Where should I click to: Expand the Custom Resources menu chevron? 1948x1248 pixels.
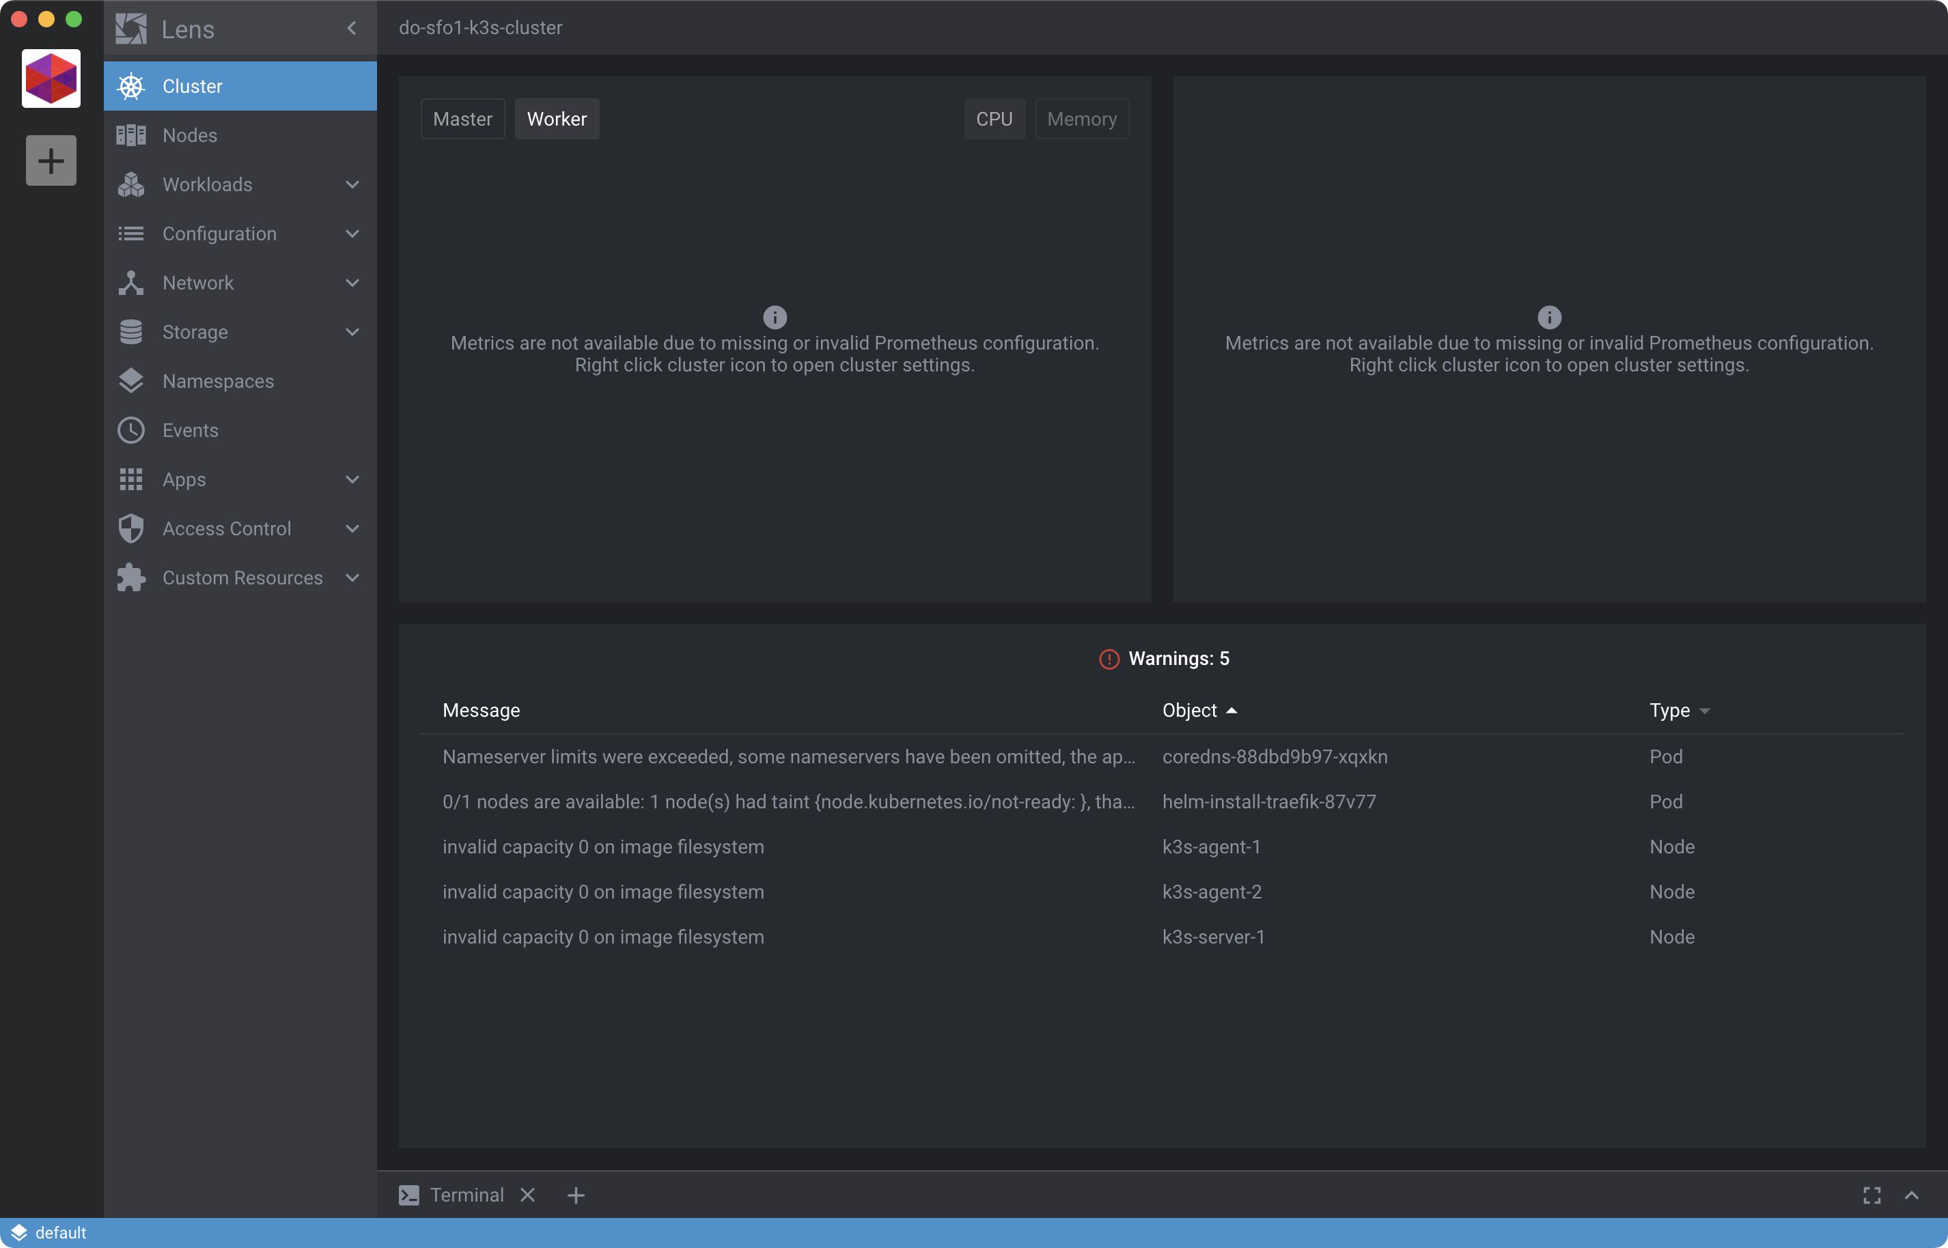[x=352, y=578]
